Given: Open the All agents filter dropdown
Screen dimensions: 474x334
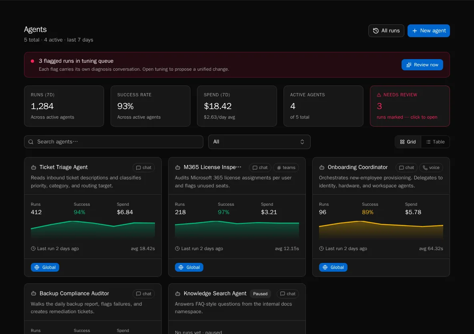Looking at the screenshot, I should point(259,141).
